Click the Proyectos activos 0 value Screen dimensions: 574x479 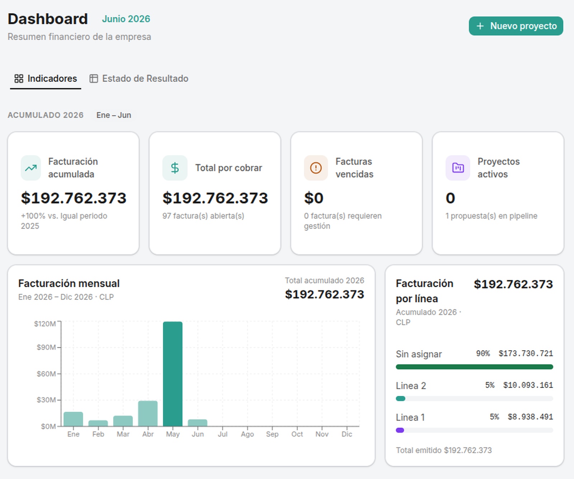click(451, 198)
